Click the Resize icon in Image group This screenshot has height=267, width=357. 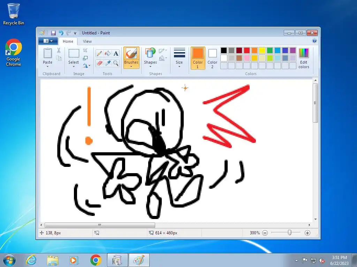(x=85, y=58)
